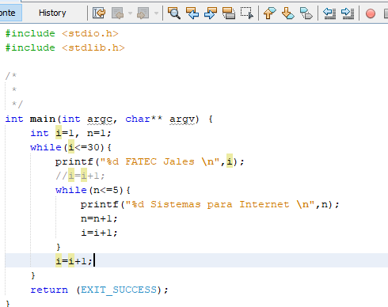Image resolution: width=388 pixels, height=307 pixels.
Task: Open the Forward navigation history dropdown arrow
Action: pos(156,13)
